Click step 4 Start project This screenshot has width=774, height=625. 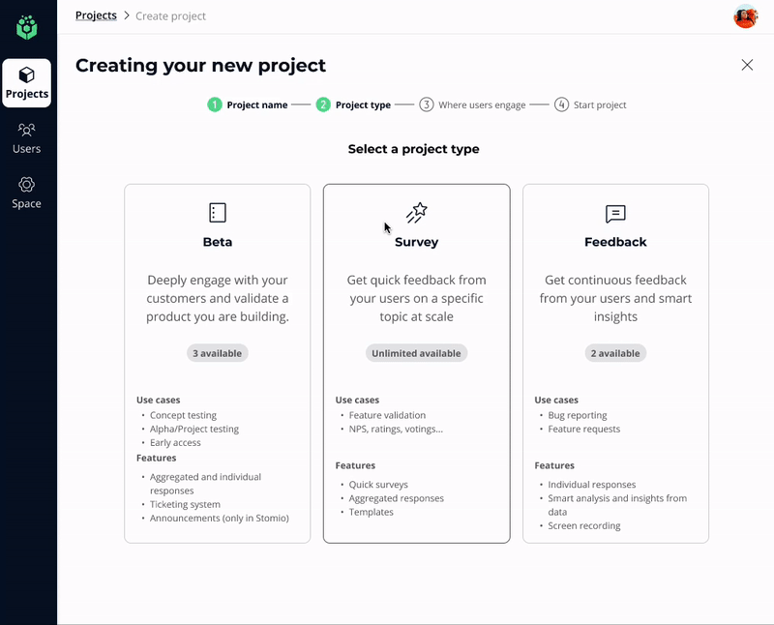[x=562, y=104]
